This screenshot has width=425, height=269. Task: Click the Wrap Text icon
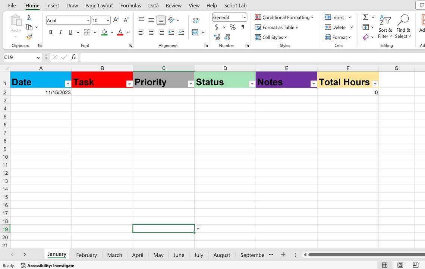click(195, 20)
